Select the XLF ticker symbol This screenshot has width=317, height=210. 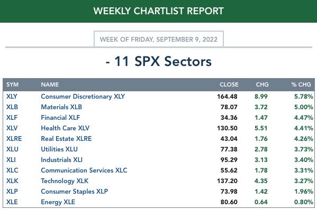(12, 118)
